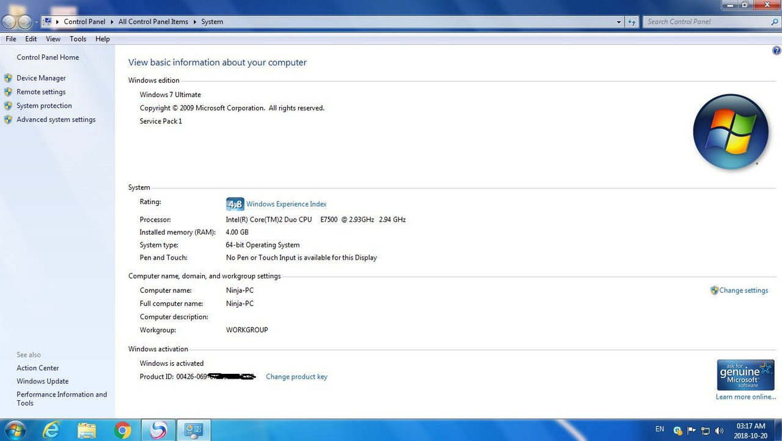Viewport: 782px width, 441px height.
Task: Click the Remote settings shield icon
Action: (x=8, y=92)
